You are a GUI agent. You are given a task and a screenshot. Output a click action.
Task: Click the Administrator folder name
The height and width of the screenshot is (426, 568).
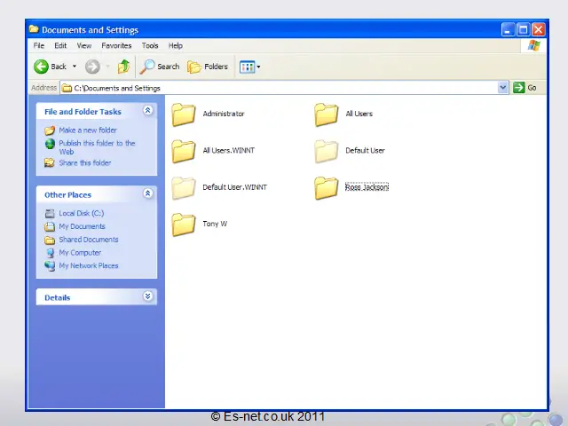[x=224, y=114]
